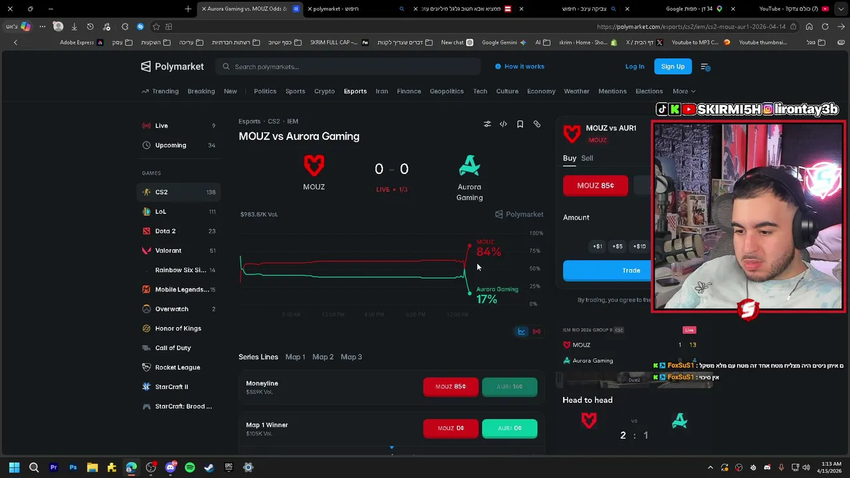Switch to the live stream view toggle
This screenshot has height=478, width=850.
(537, 331)
